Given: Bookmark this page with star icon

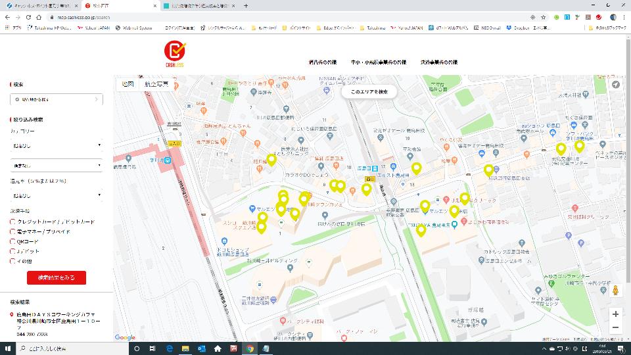Looking at the screenshot, I should click(544, 17).
